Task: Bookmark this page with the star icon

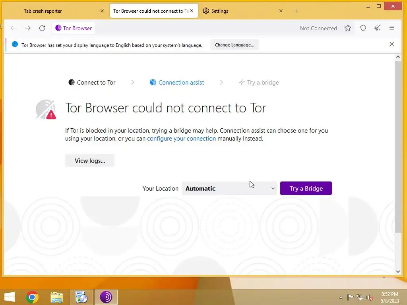Action: (x=348, y=28)
